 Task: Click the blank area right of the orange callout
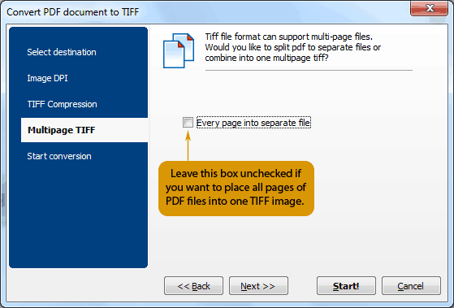376,189
